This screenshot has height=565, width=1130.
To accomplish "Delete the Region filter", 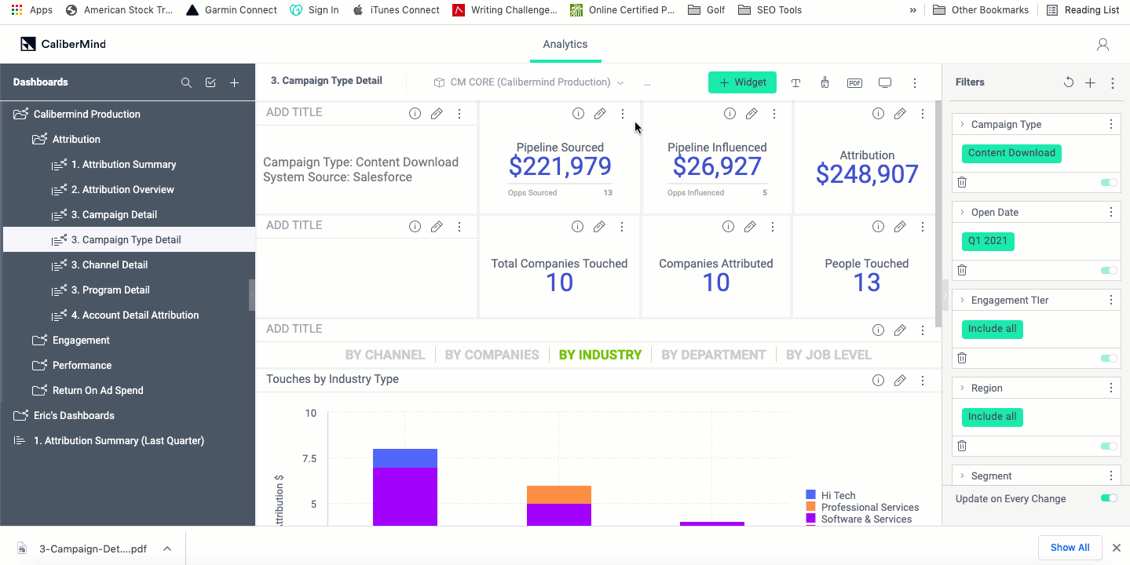I will (x=962, y=446).
